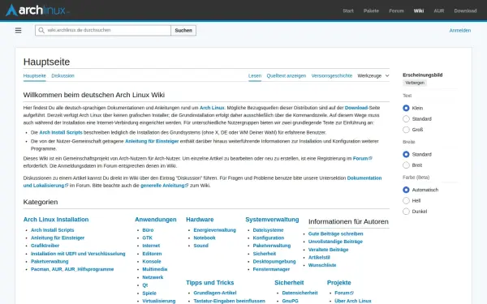Screen dimensions: 487x304
Task: Open the Energieverwaltung link
Action: coord(214,230)
